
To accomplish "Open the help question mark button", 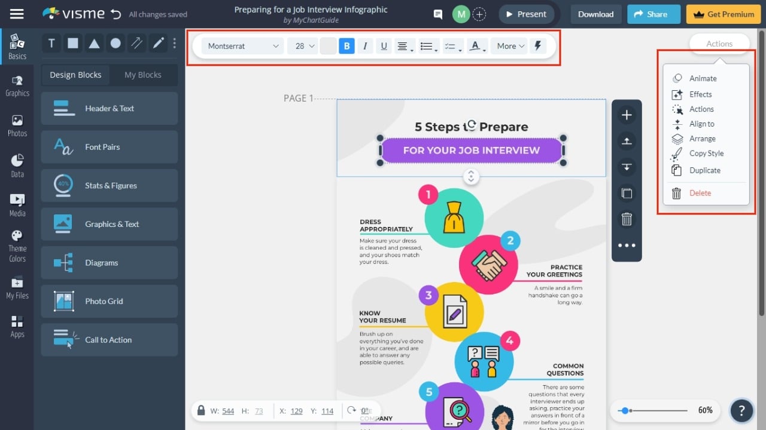I will pos(741,410).
